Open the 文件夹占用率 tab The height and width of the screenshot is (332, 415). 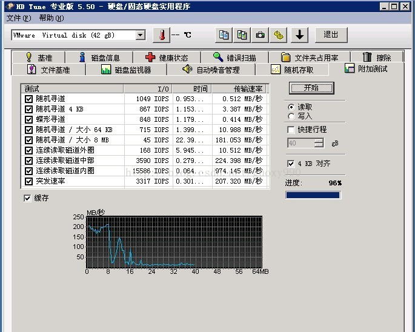pos(310,57)
